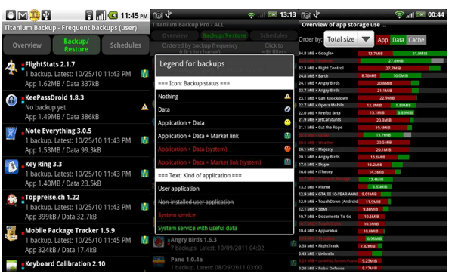This screenshot has height=280, width=455.
Task: Tap strikethrough 'Non-installed user application' row
Action: point(224,202)
